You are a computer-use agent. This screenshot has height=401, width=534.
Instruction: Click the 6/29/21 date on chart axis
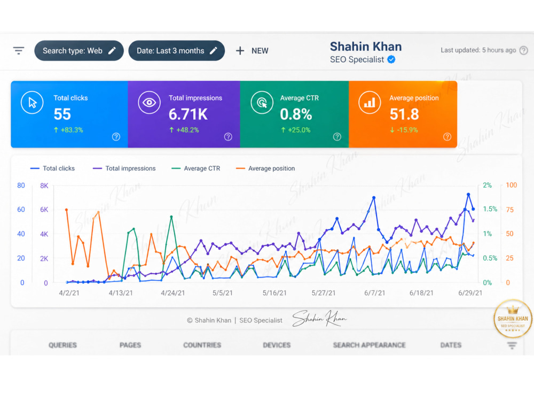tap(470, 293)
